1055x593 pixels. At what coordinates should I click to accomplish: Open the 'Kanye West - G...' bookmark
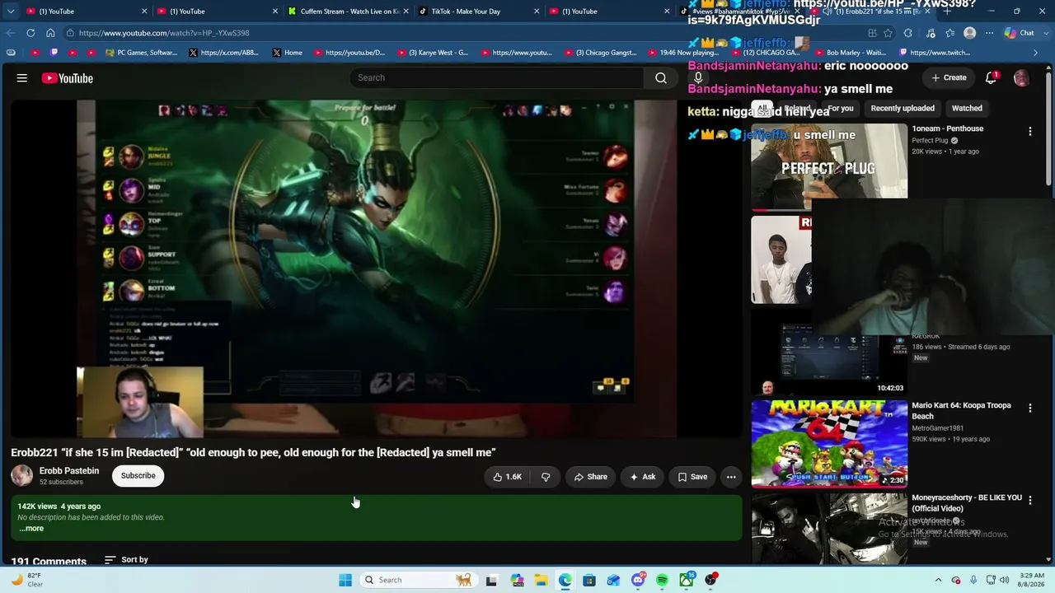coord(433,53)
